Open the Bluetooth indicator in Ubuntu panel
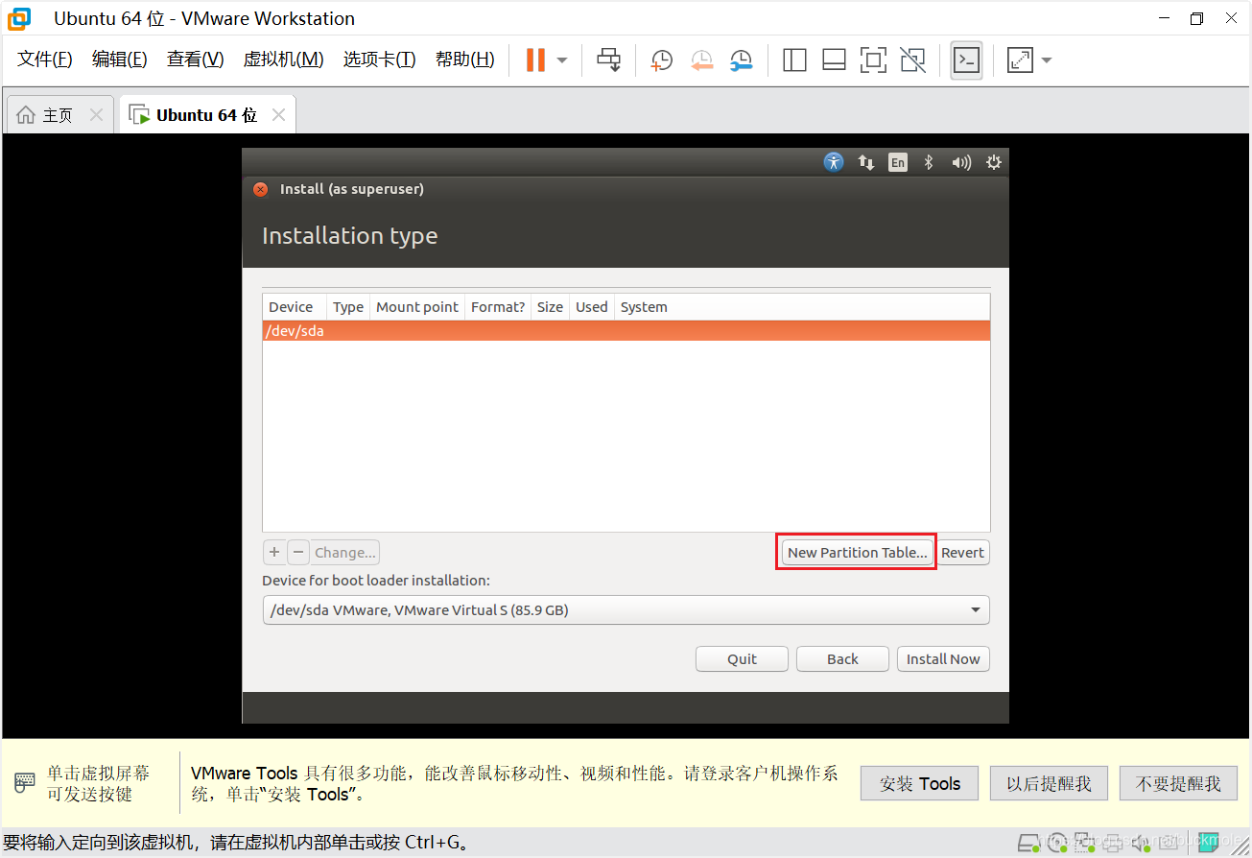Viewport: 1252px width, 858px height. 928,162
